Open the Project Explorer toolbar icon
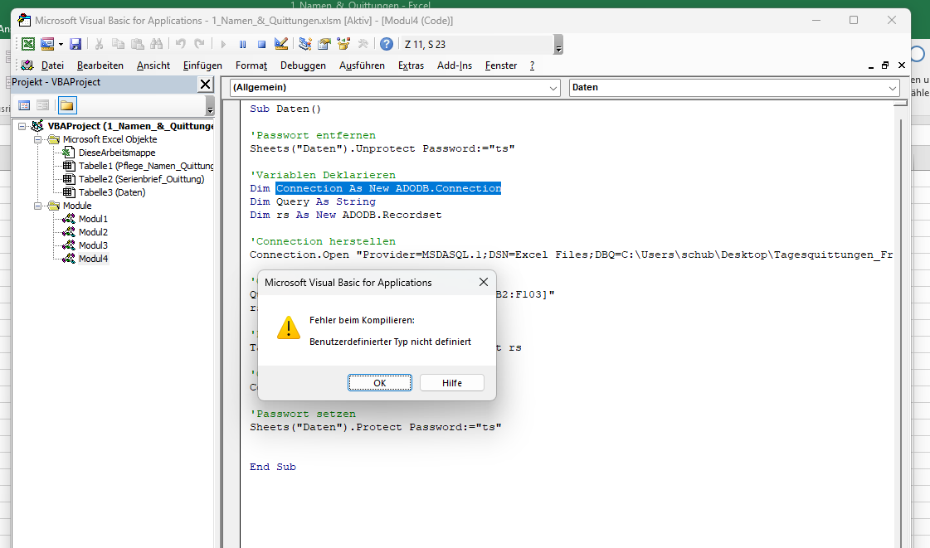This screenshot has height=548, width=930. (304, 44)
